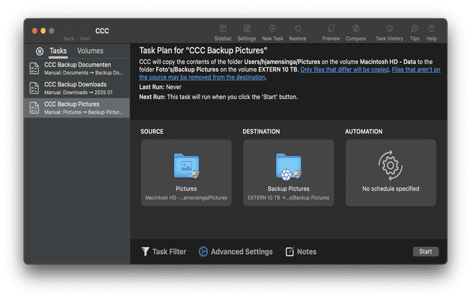Viewport: 471px width, 300px height.
Task: Go Next in the toolbar
Action: [85, 39]
